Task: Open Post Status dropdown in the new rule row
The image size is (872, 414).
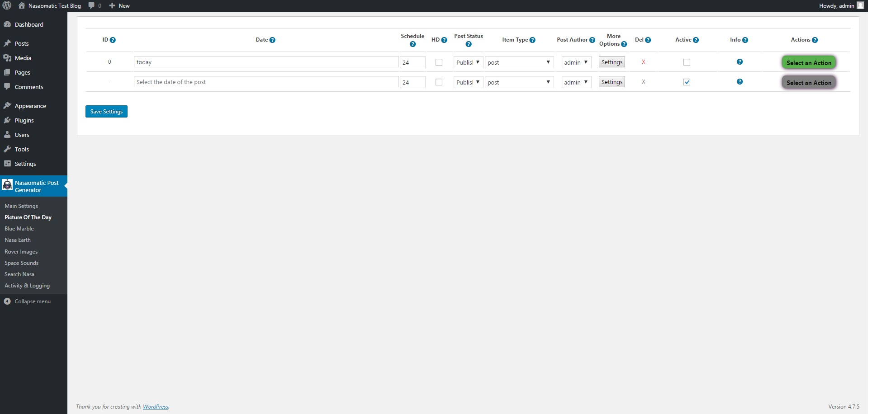Action: click(469, 82)
